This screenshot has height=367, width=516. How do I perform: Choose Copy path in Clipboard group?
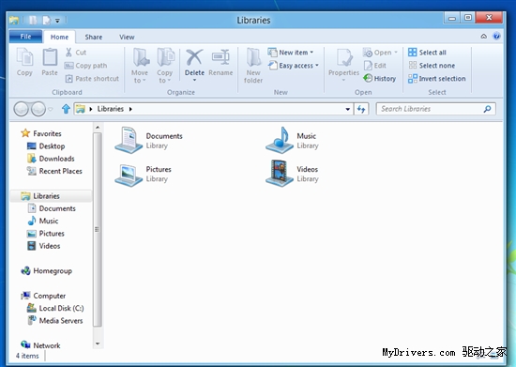tap(85, 66)
